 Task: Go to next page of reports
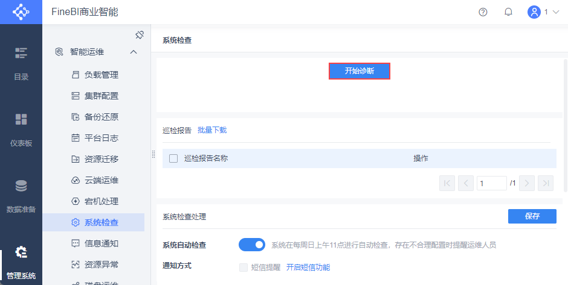527,183
